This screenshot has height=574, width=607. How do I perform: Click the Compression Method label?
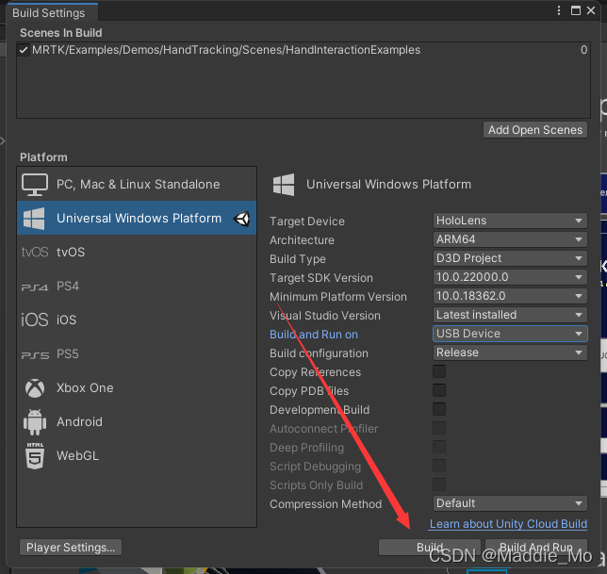coord(325,504)
